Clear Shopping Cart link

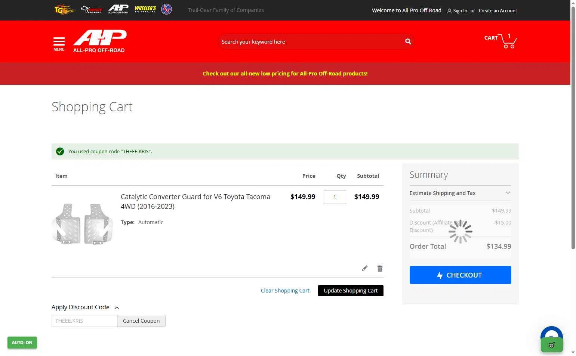(x=285, y=291)
